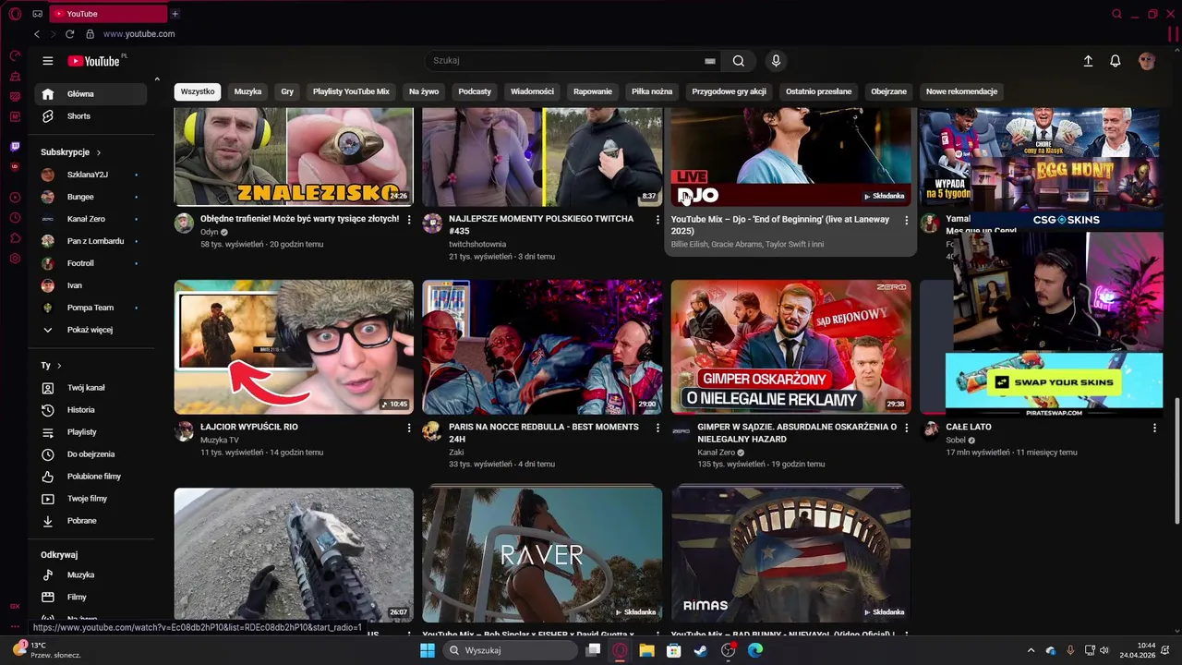
Task: Show hidden system tray icons
Action: [x=1032, y=650]
